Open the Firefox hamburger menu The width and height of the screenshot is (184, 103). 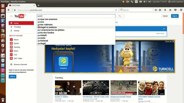click(x=181, y=10)
